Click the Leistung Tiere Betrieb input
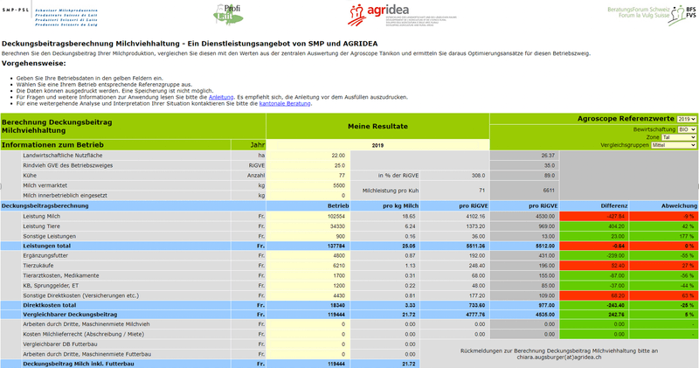699x368 pixels. (x=308, y=226)
